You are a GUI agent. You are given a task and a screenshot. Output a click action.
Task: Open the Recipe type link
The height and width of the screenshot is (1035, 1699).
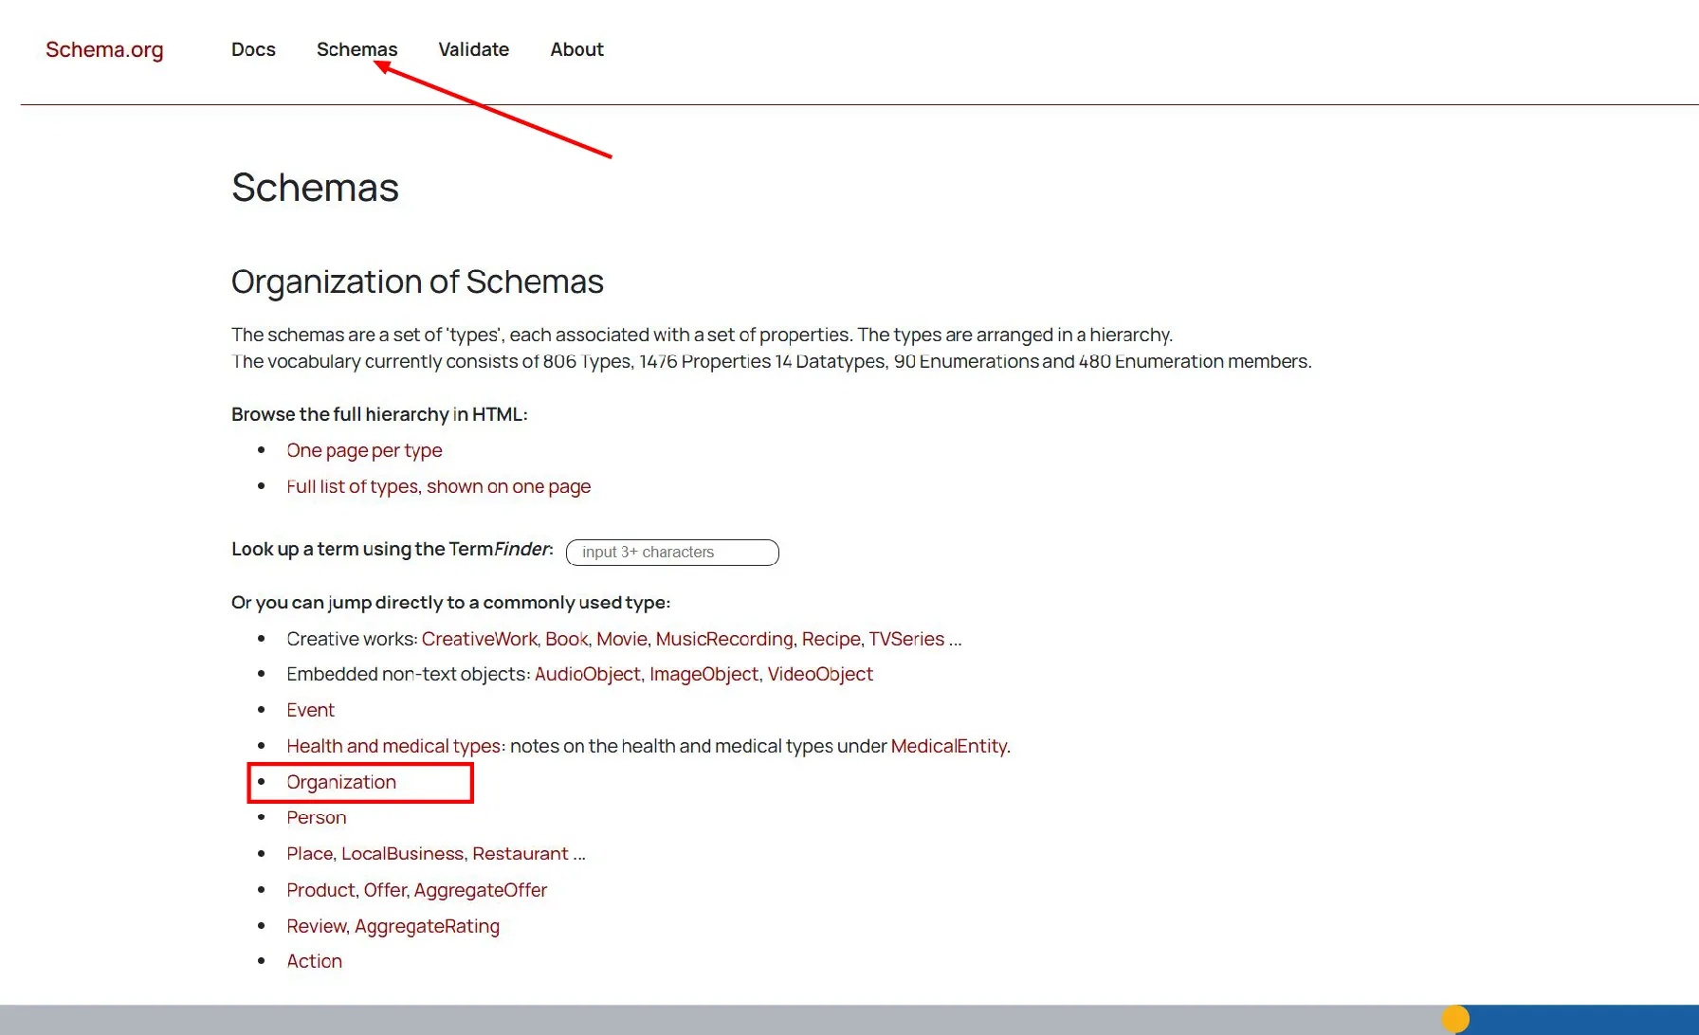click(831, 639)
